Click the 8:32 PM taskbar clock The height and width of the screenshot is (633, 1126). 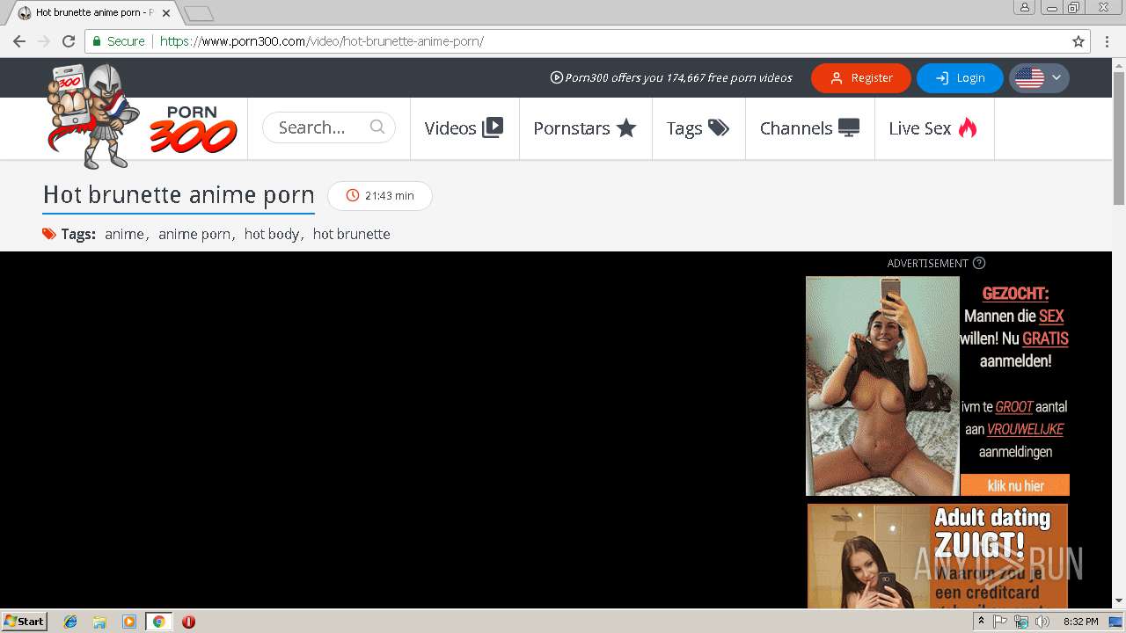point(1080,622)
